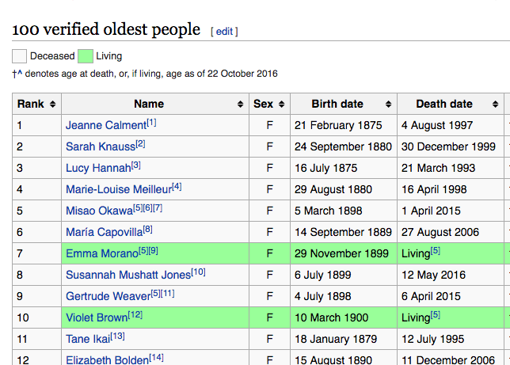Click the edit link beside section heading

tap(224, 32)
